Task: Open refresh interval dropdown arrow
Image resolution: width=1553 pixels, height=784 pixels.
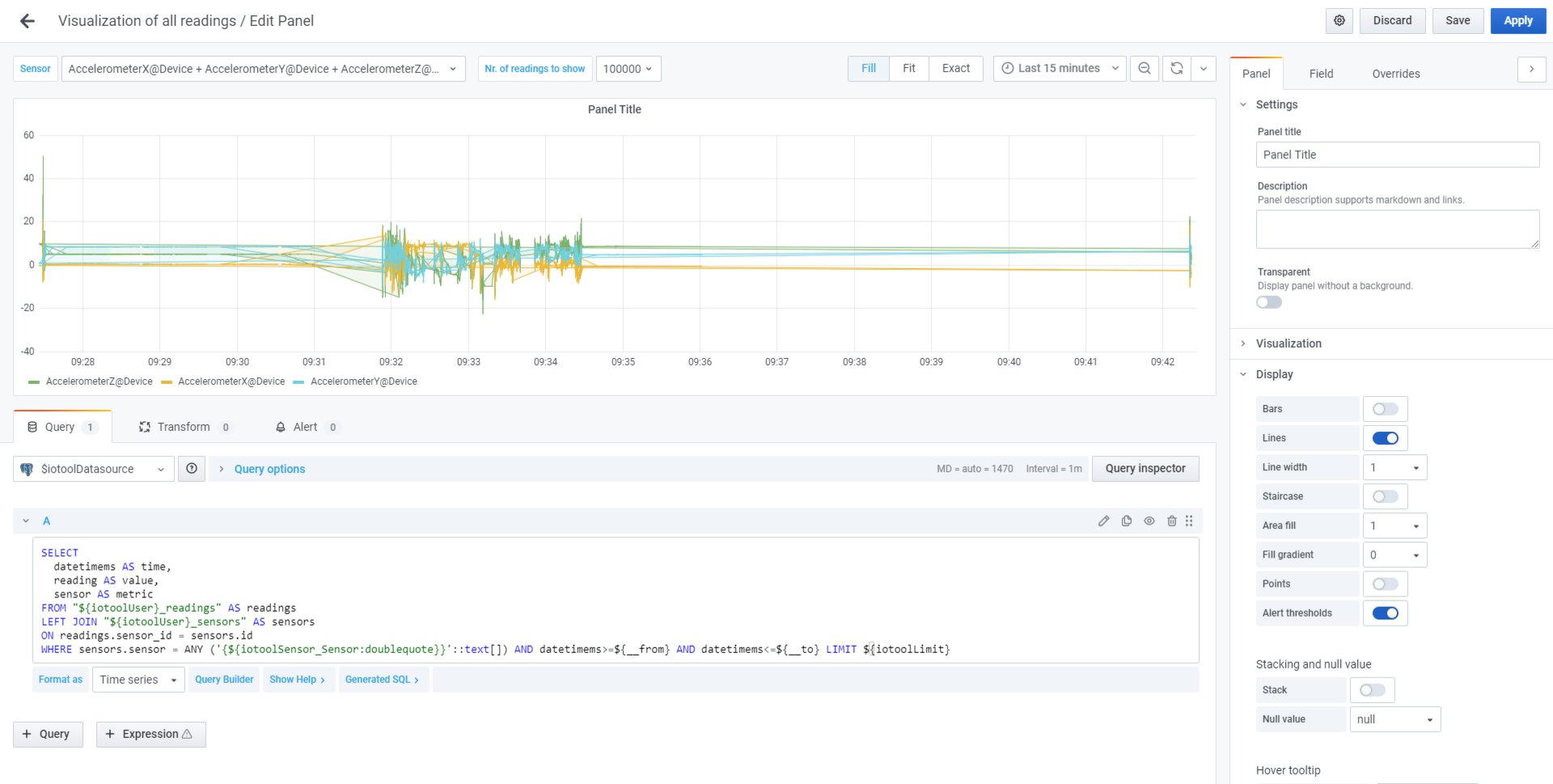Action: [x=1204, y=69]
